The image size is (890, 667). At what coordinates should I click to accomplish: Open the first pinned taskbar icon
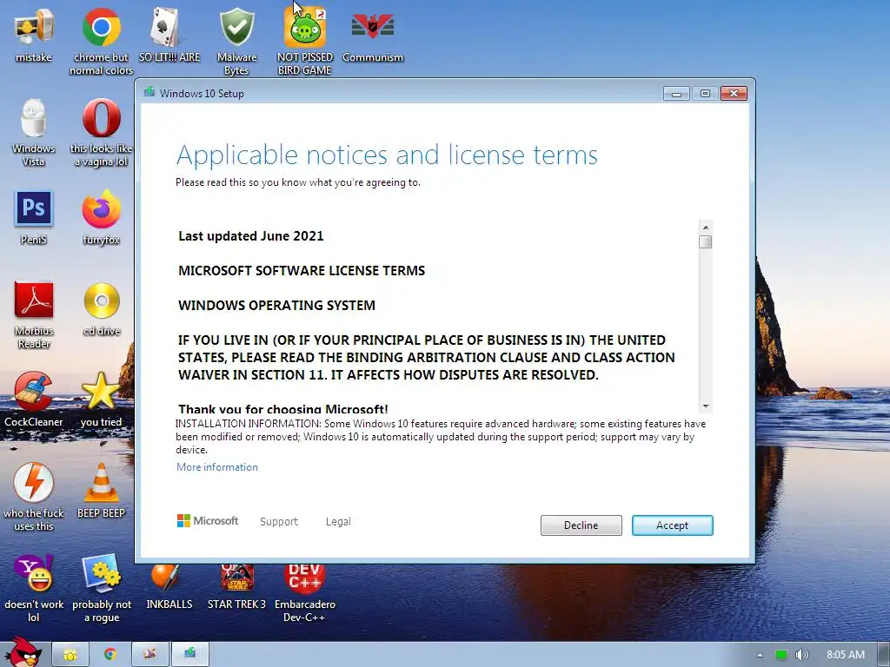click(70, 654)
